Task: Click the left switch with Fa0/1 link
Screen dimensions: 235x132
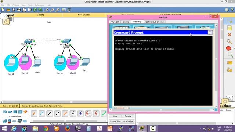Action: click(28, 41)
